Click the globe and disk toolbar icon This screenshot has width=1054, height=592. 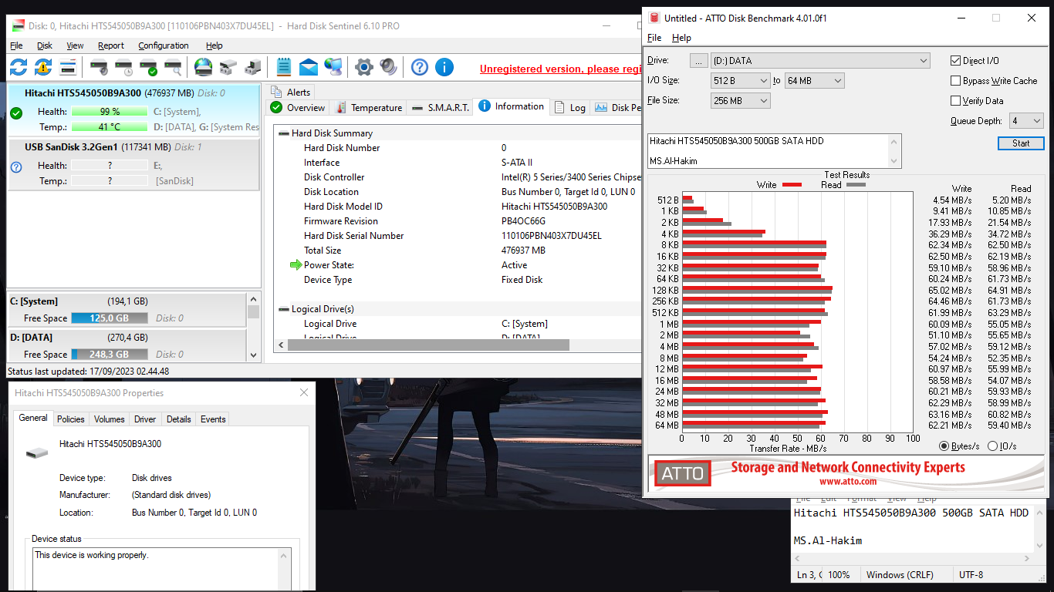[203, 67]
